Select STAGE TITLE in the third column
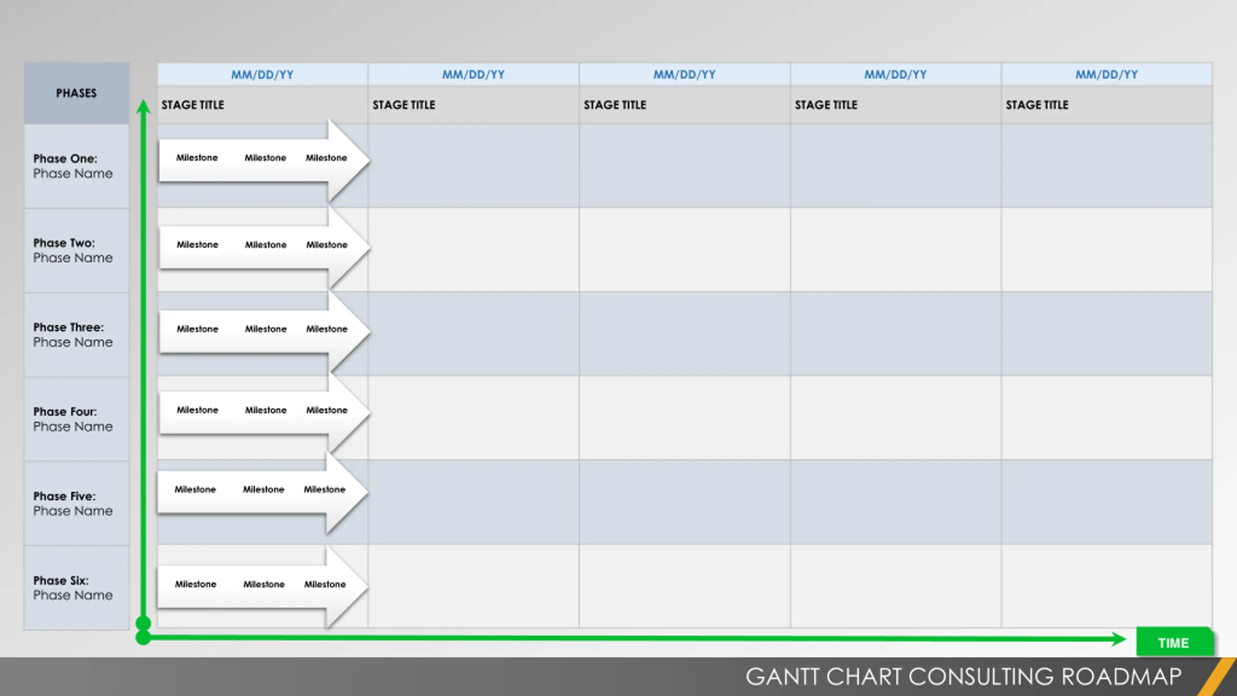Screen dimensions: 1237x696 click(x=615, y=105)
